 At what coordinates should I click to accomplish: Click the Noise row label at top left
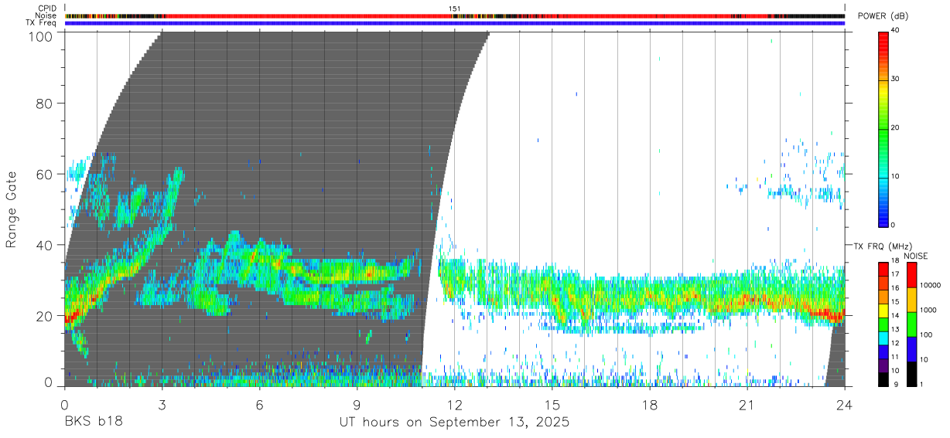(46, 15)
